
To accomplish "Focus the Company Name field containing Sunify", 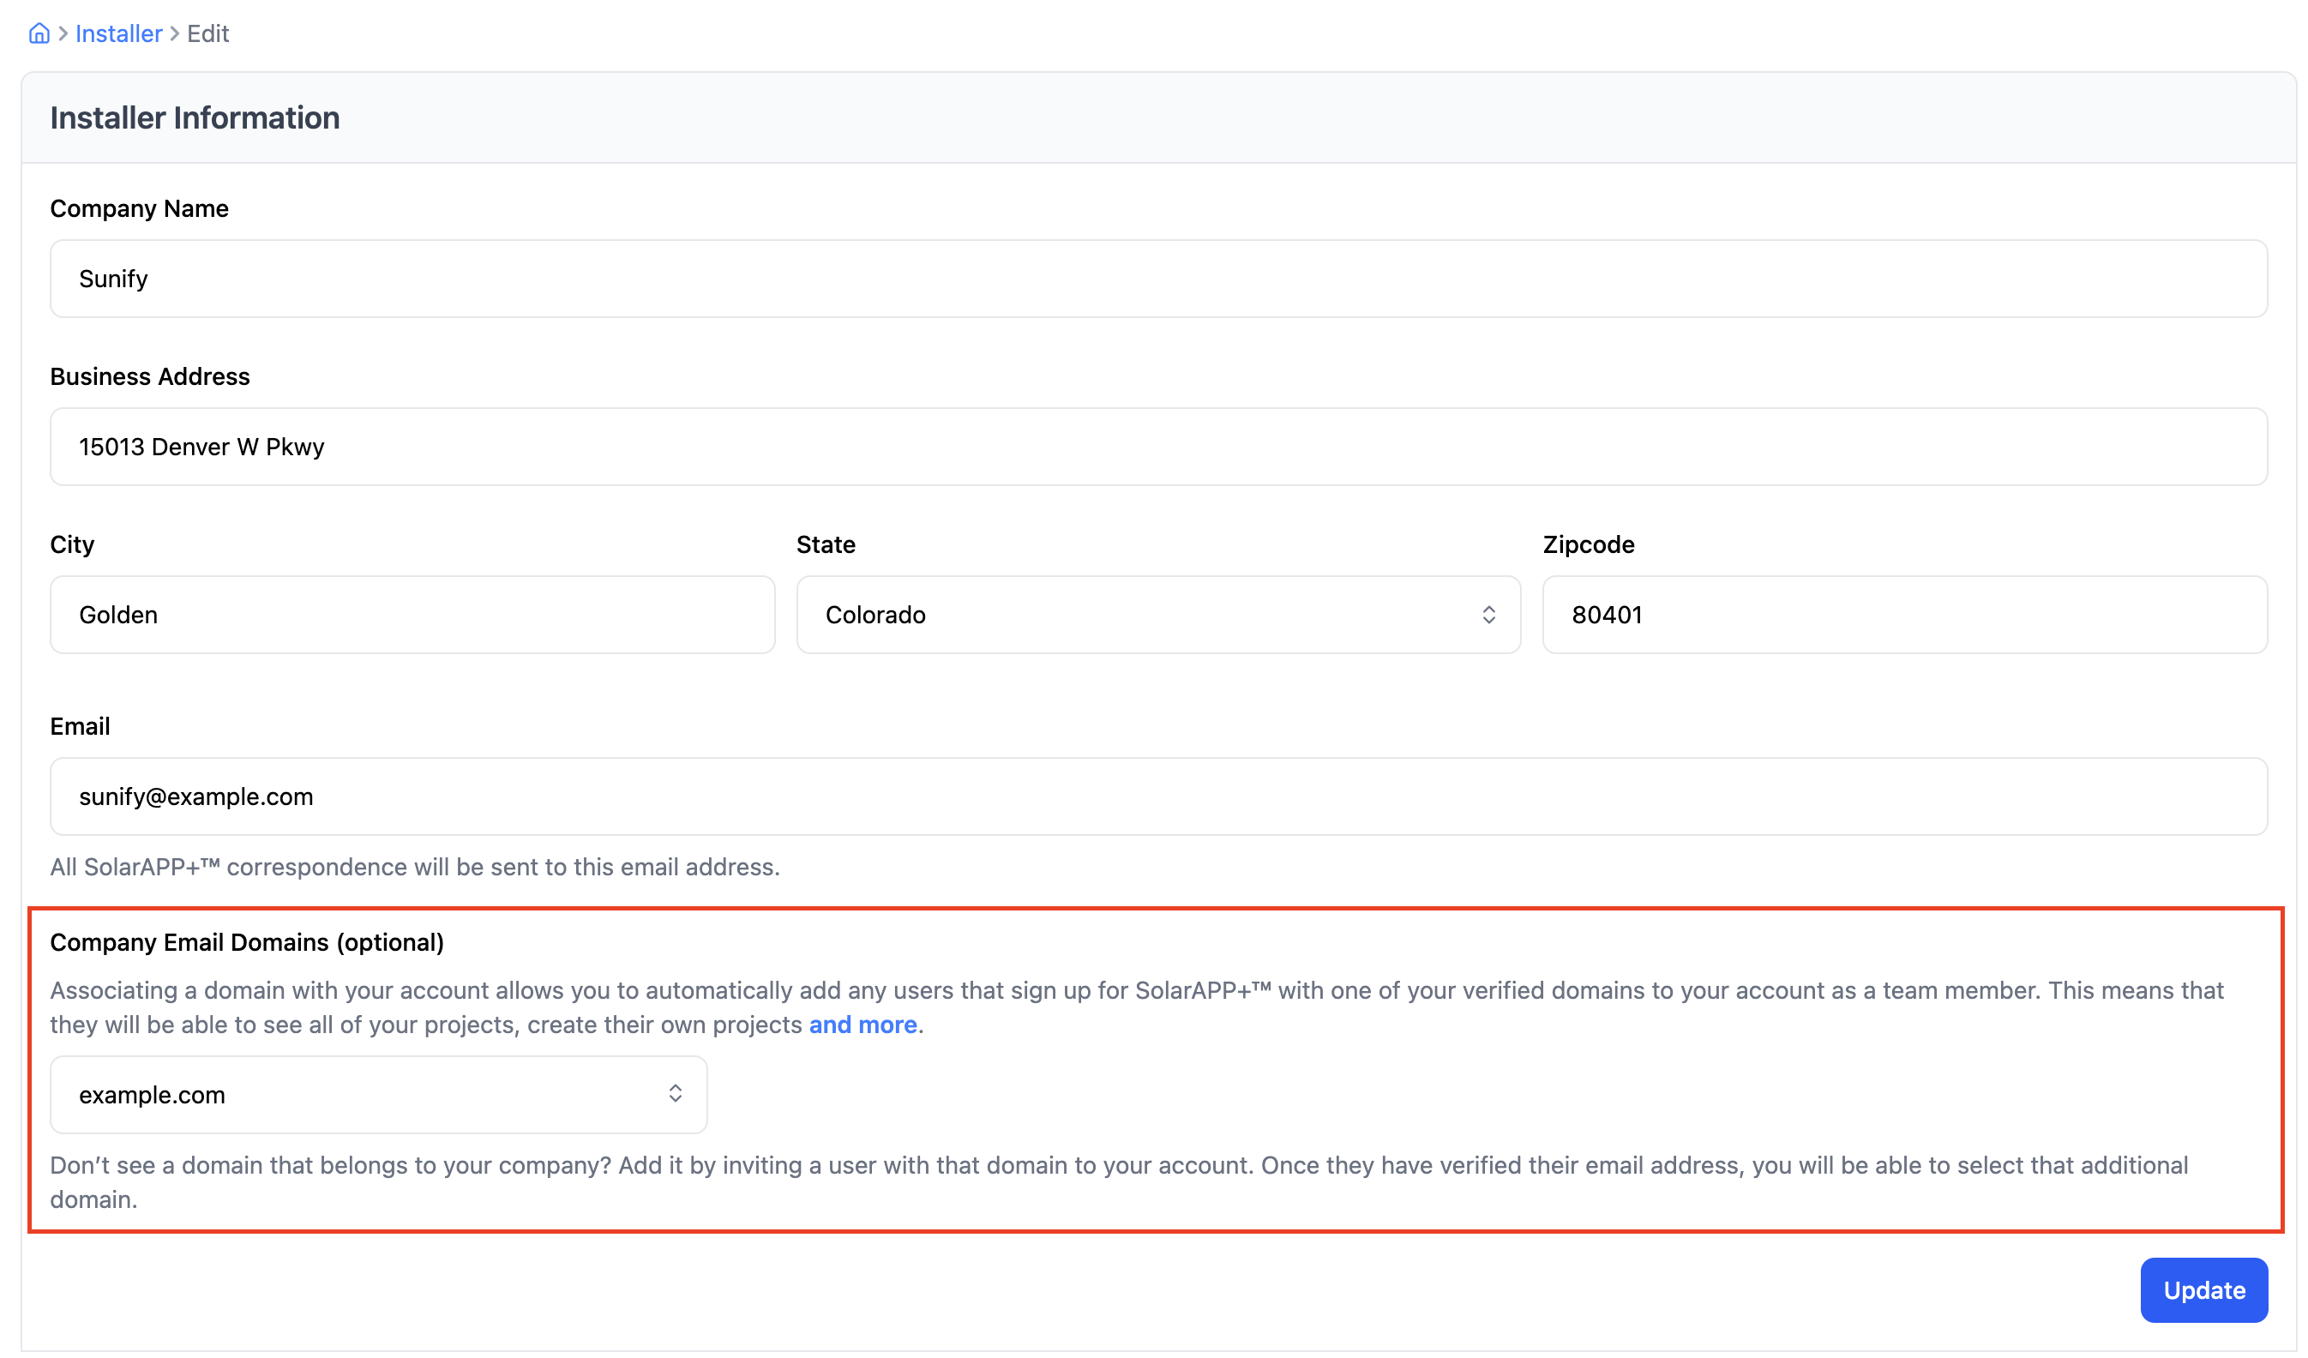I will pyautogui.click(x=1157, y=279).
